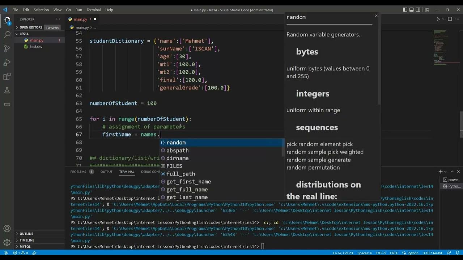Open the Source Control view
The height and width of the screenshot is (260, 463).
7,49
